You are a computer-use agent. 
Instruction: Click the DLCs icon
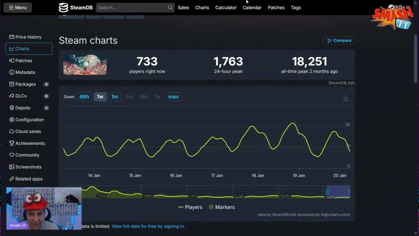(12, 96)
